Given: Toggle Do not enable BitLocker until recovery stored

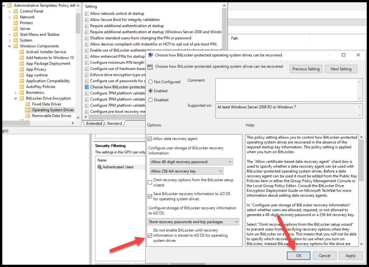Looking at the screenshot, I should coord(150,235).
